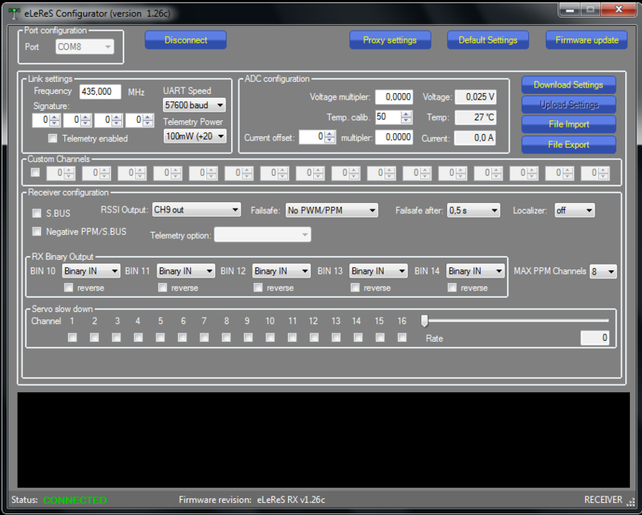
Task: Start Firmware update
Action: (587, 40)
